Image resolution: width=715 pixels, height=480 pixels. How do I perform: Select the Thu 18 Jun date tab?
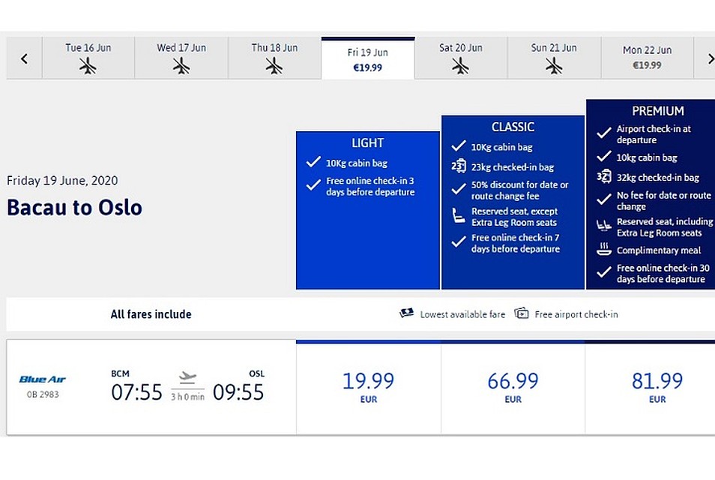274,58
